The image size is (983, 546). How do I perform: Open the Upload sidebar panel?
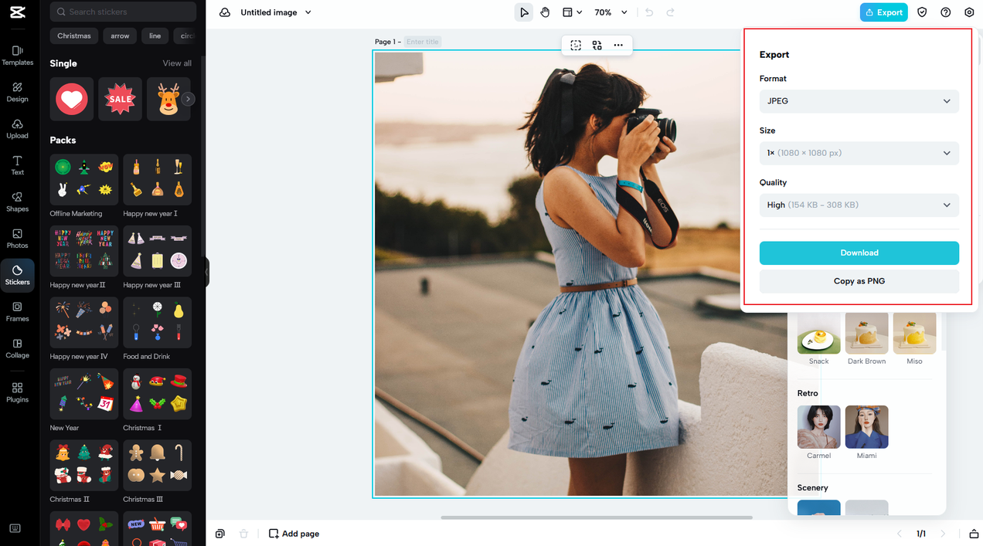(x=17, y=129)
